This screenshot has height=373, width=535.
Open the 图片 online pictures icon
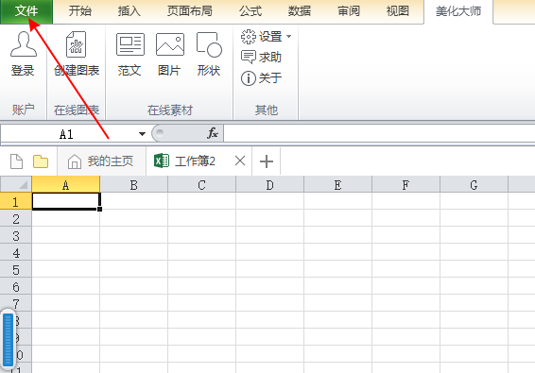coord(169,44)
